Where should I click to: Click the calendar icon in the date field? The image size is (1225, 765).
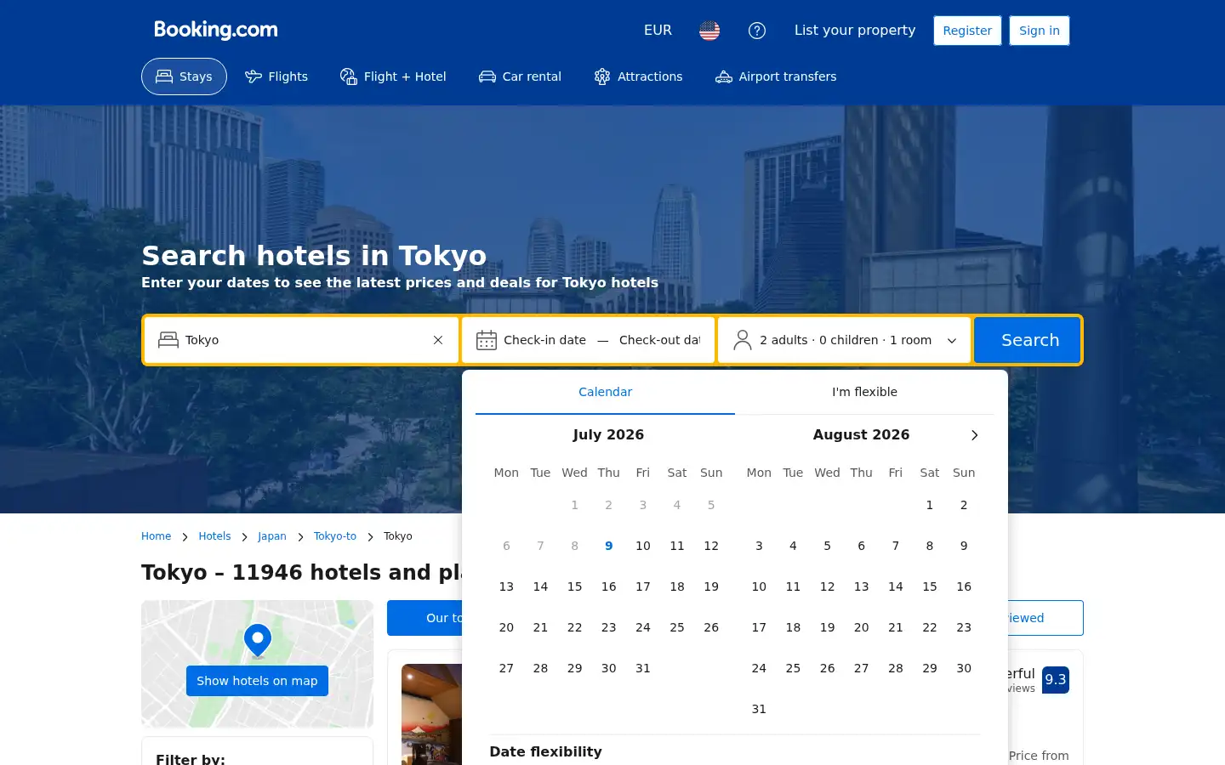[x=487, y=340]
